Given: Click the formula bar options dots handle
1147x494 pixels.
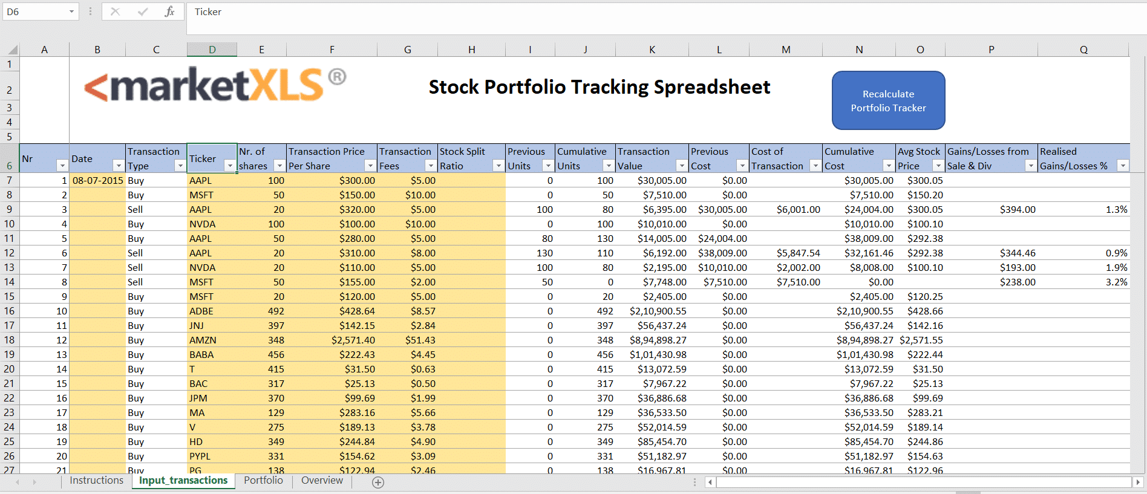Looking at the screenshot, I should point(90,11).
